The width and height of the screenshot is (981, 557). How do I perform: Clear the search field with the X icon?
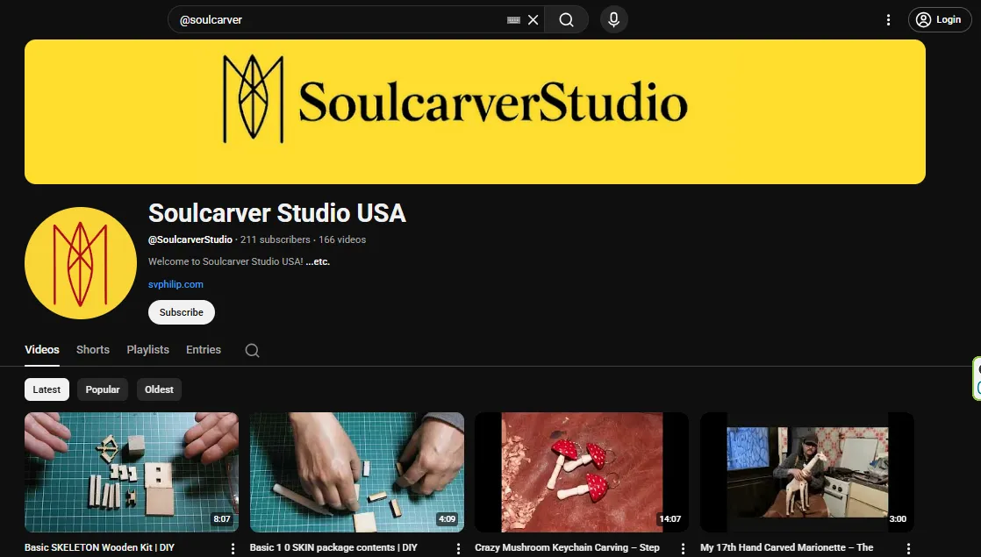pos(533,19)
